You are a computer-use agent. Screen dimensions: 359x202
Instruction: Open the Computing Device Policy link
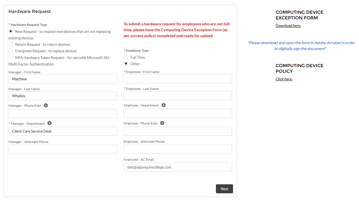tap(284, 79)
